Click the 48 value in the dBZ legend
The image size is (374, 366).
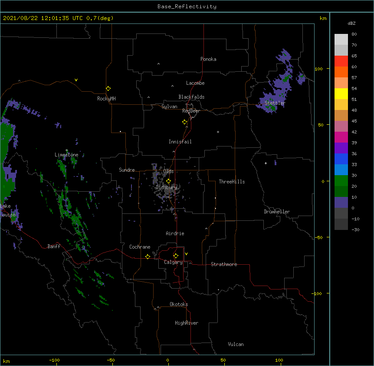coord(354,110)
